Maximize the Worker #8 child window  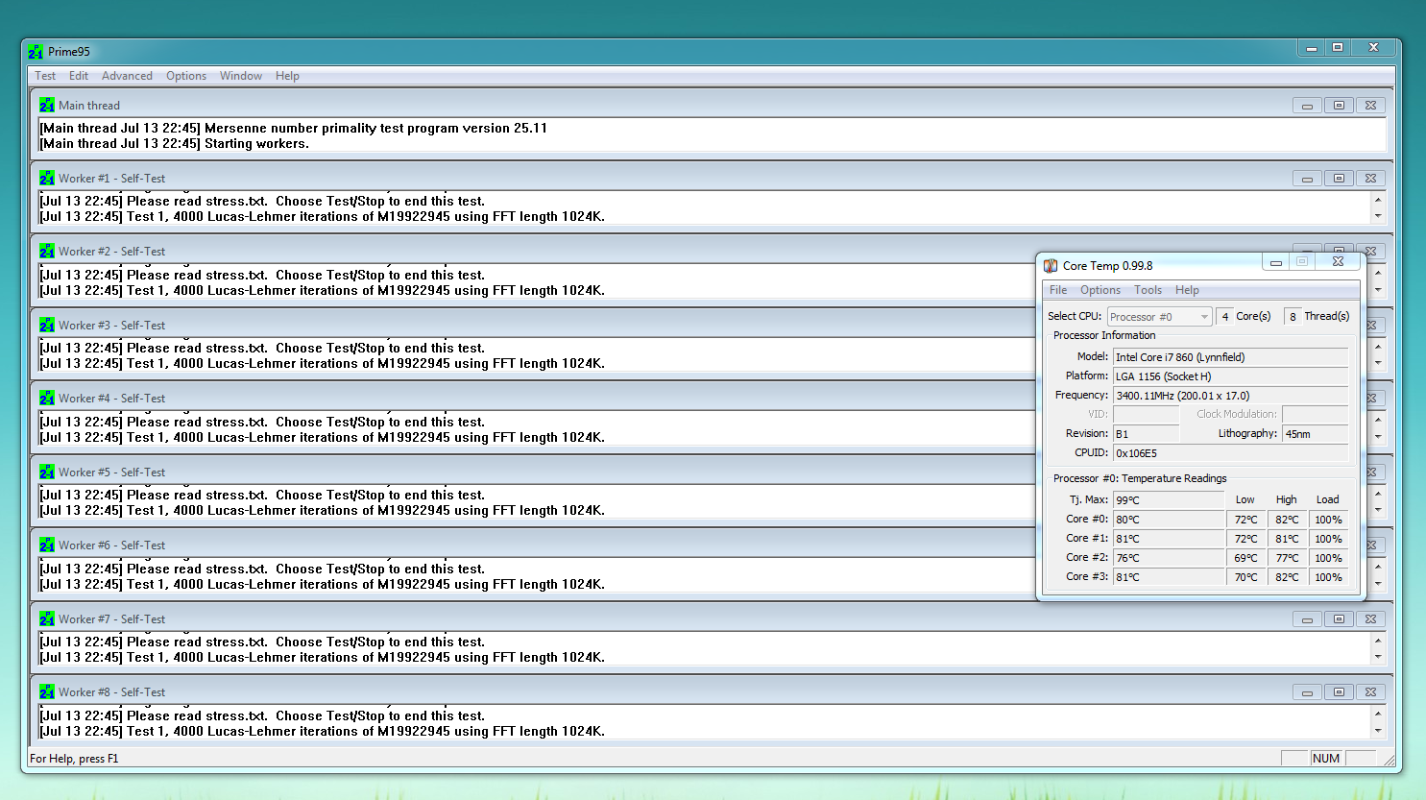(x=1339, y=692)
